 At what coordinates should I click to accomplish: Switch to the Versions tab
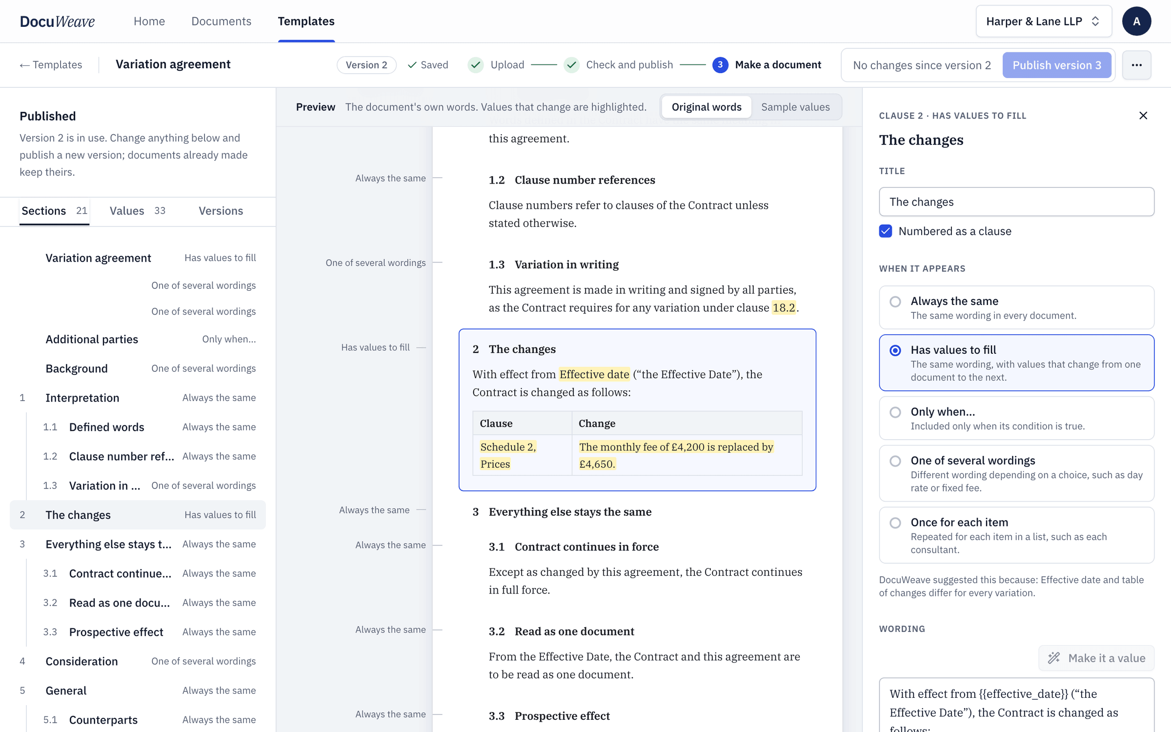click(x=221, y=211)
